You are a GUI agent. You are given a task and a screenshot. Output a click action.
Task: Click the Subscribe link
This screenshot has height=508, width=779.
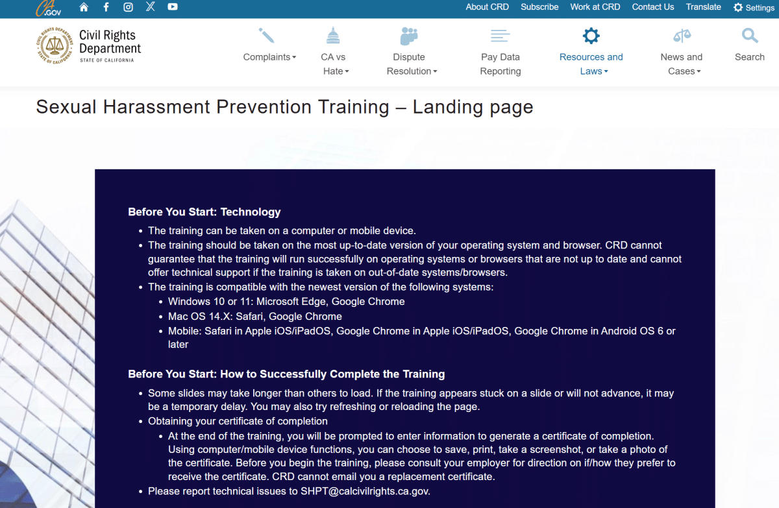click(x=539, y=7)
